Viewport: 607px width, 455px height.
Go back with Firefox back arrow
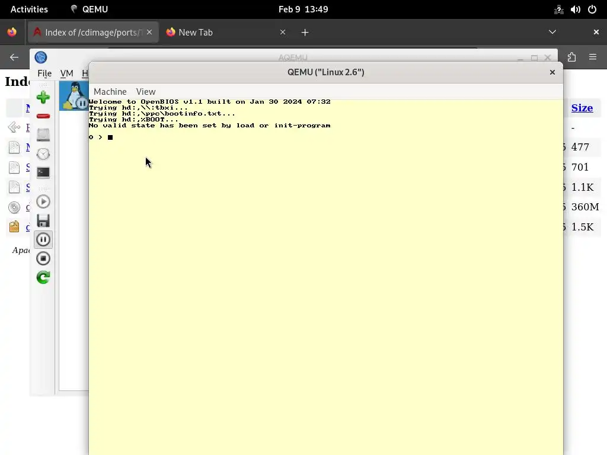pyautogui.click(x=14, y=57)
